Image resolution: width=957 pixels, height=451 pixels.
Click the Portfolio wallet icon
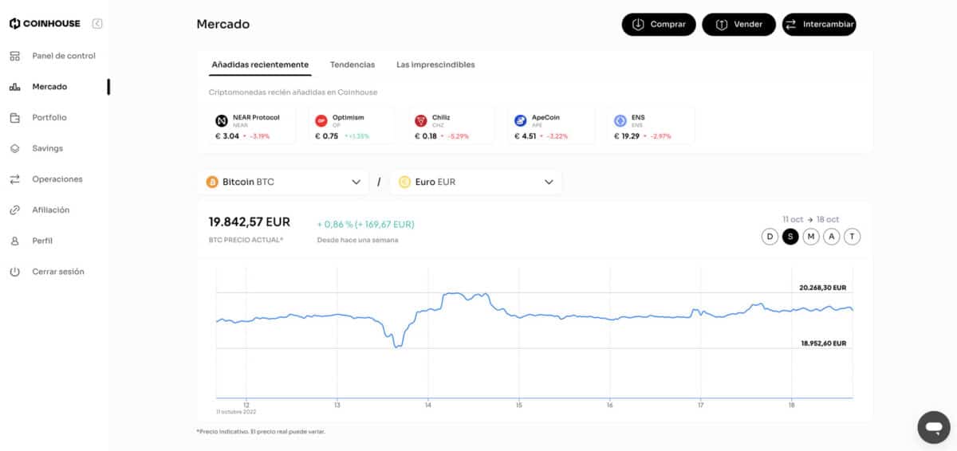pyautogui.click(x=14, y=118)
